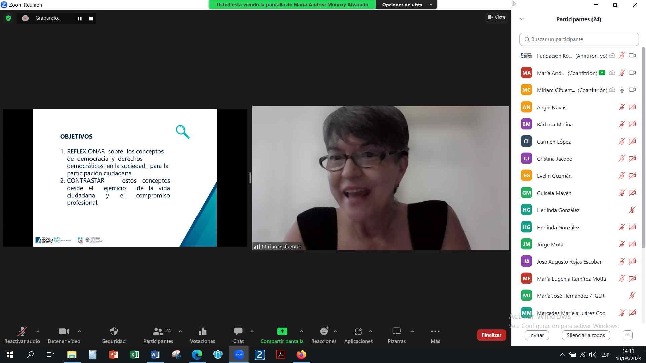Open the Seguridad shield icon

pyautogui.click(x=114, y=332)
